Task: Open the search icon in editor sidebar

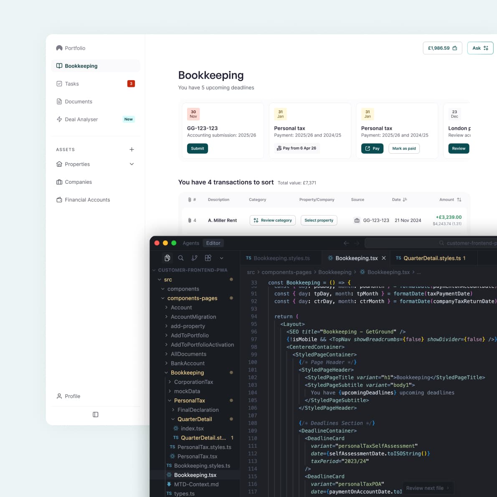Action: coord(181,258)
